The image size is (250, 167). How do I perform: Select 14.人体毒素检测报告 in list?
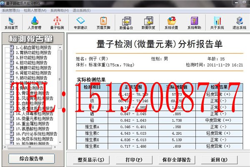(35, 114)
